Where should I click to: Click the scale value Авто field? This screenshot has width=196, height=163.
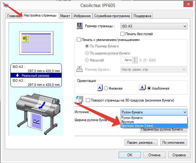(127, 60)
